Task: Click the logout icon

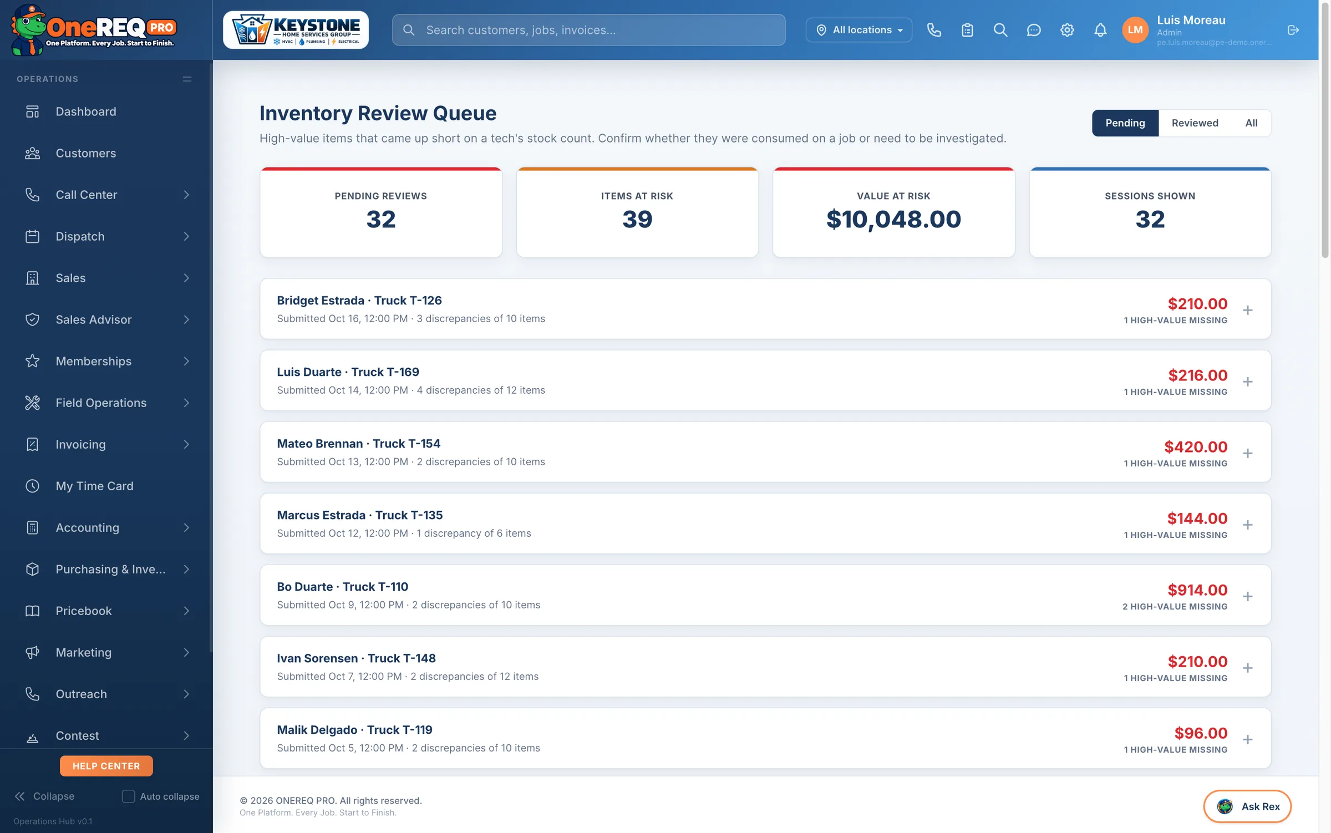Action: point(1293,30)
